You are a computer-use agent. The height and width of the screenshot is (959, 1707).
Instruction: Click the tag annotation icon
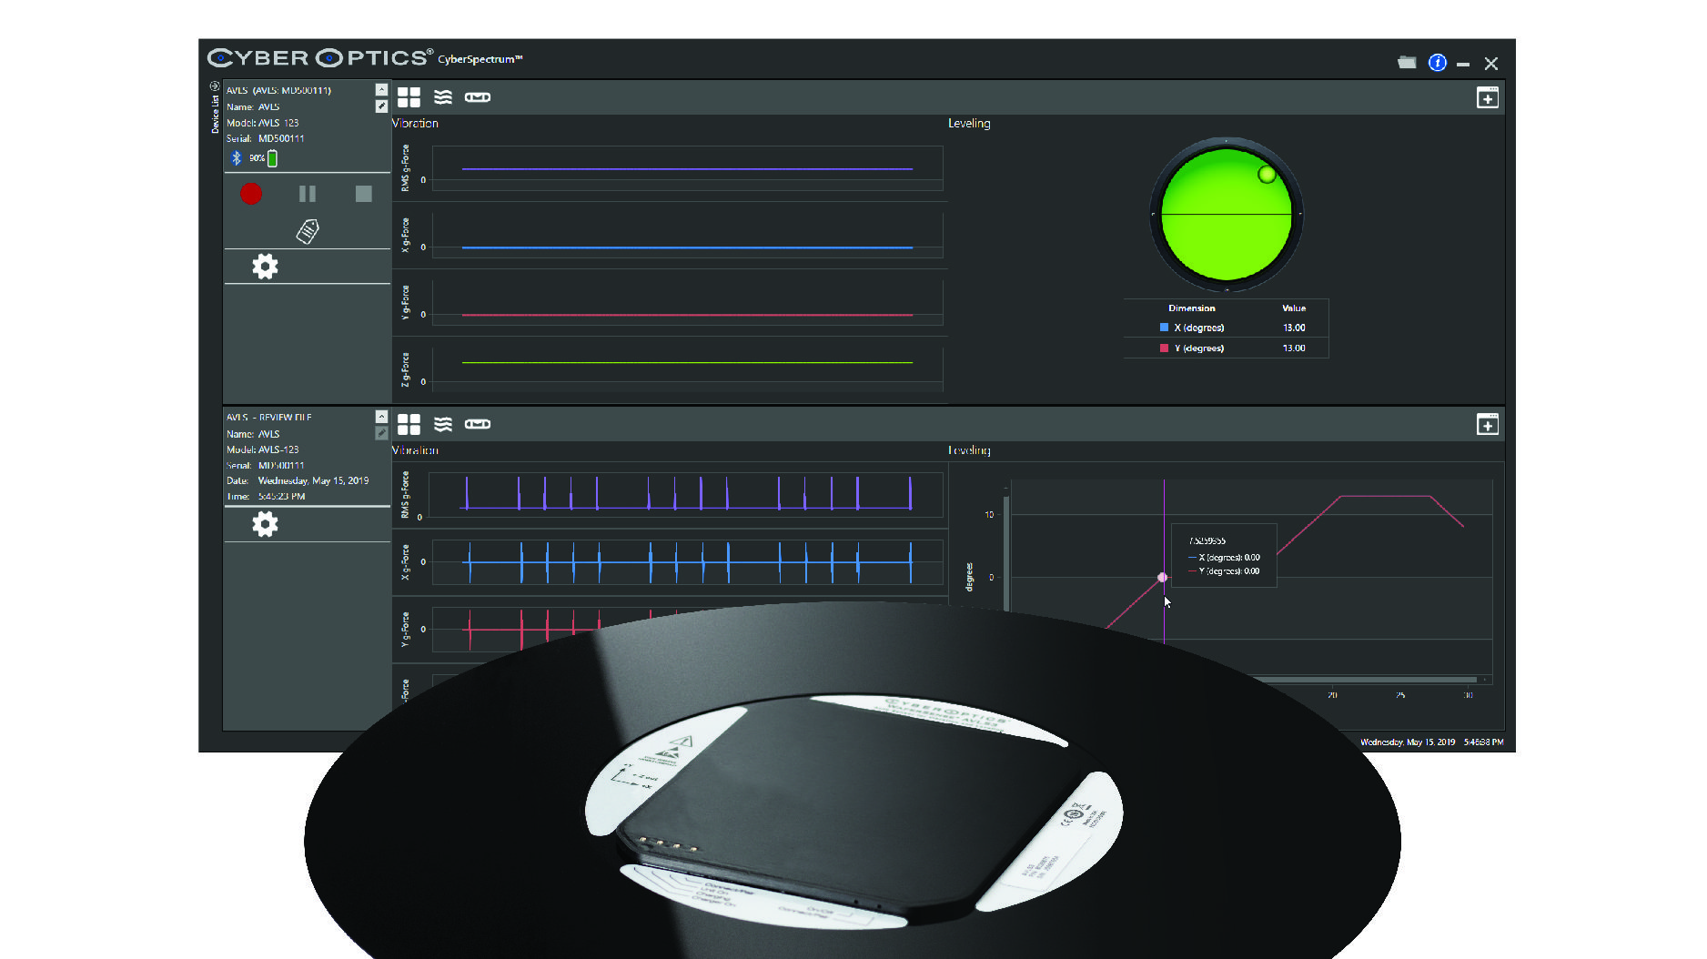(x=308, y=232)
